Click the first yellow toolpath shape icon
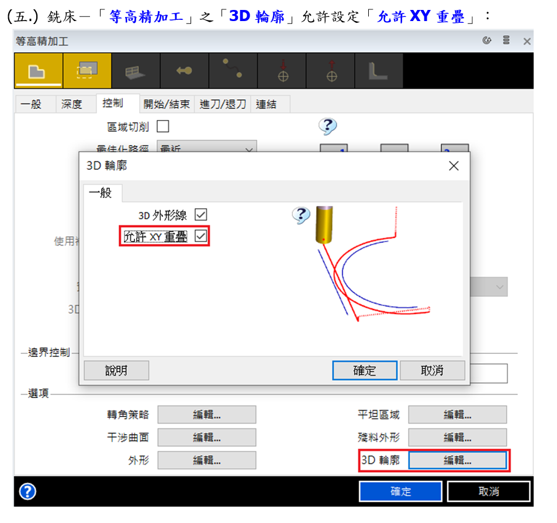 38,71
